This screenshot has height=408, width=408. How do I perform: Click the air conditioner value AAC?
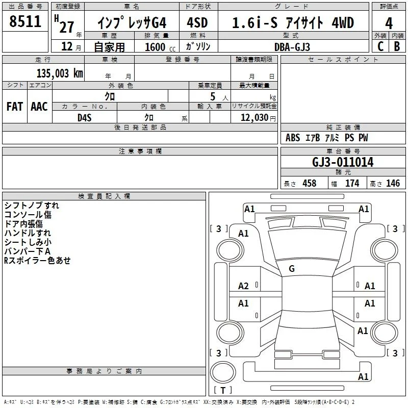pos(39,107)
